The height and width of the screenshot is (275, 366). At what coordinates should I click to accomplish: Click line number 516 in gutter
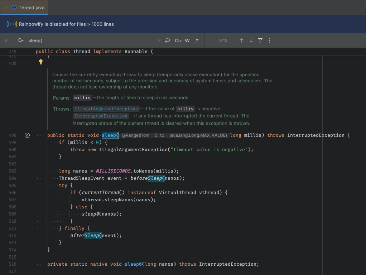[x=13, y=264]
